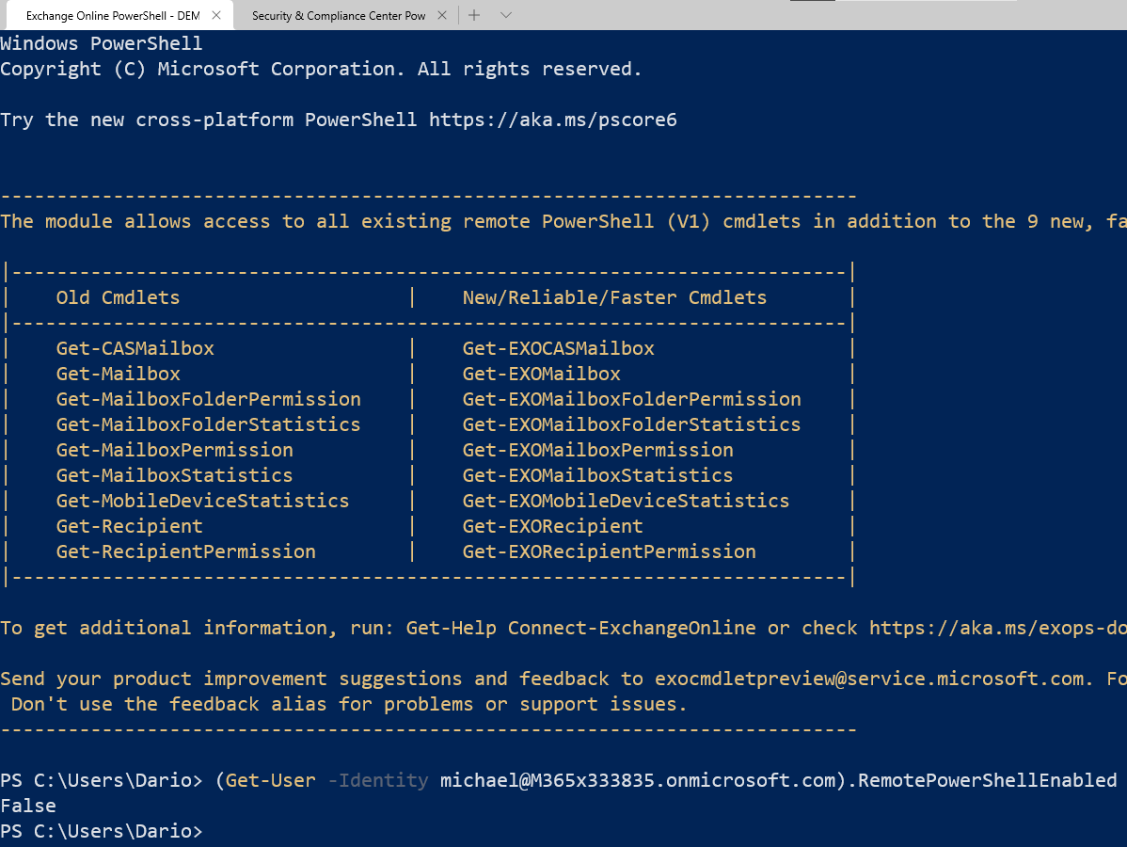Close the Exchange Online PowerShell tab
The width and height of the screenshot is (1127, 847).
[216, 15]
